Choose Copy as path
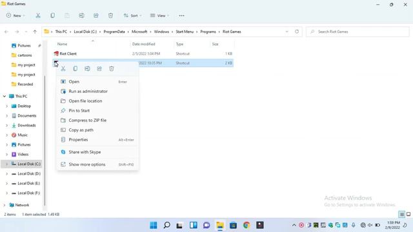 point(97,130)
